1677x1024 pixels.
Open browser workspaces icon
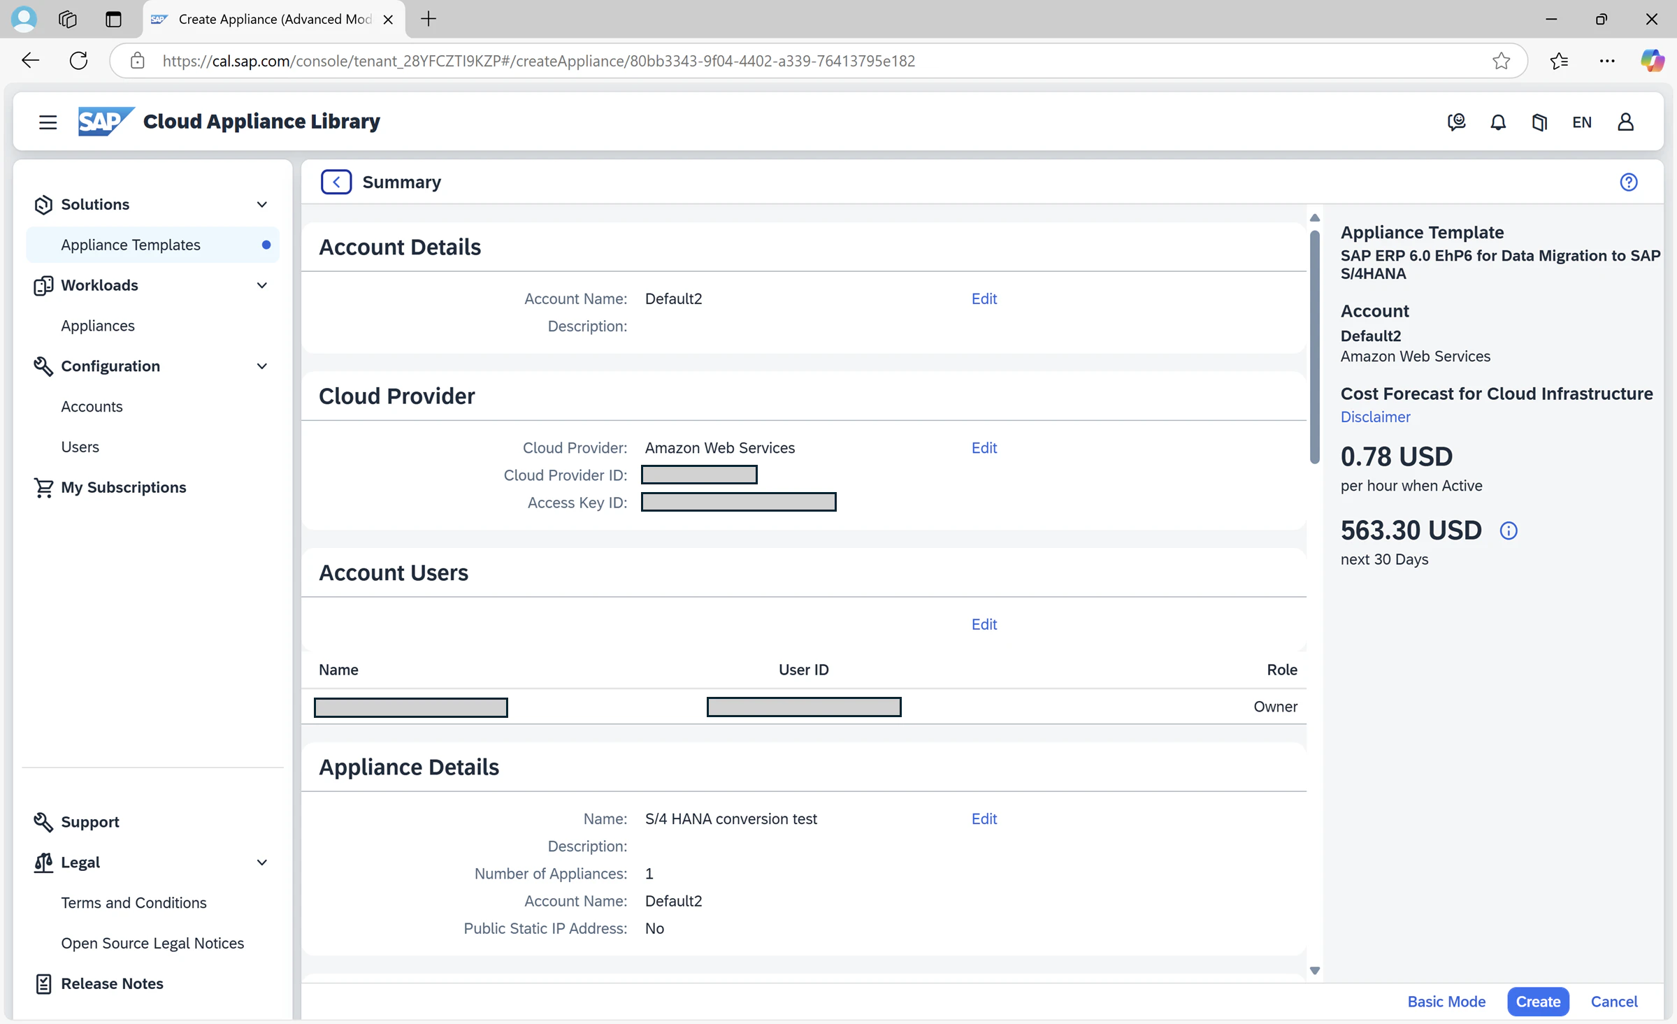coord(68,19)
